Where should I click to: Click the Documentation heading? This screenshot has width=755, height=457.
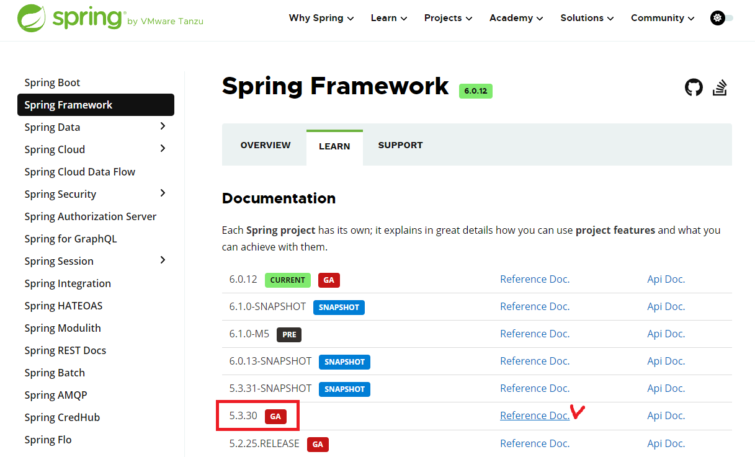pos(279,198)
